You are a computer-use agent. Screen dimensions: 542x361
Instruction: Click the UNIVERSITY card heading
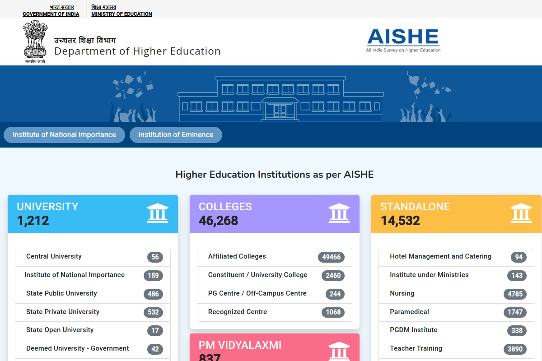click(47, 207)
